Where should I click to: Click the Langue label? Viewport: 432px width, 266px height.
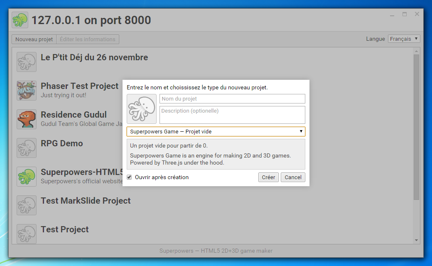375,39
